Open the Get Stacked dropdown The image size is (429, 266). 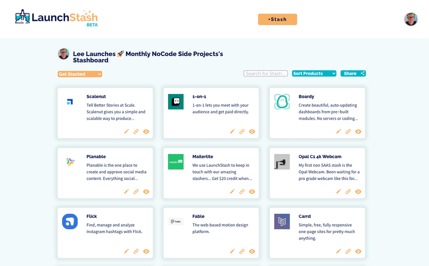tap(79, 74)
